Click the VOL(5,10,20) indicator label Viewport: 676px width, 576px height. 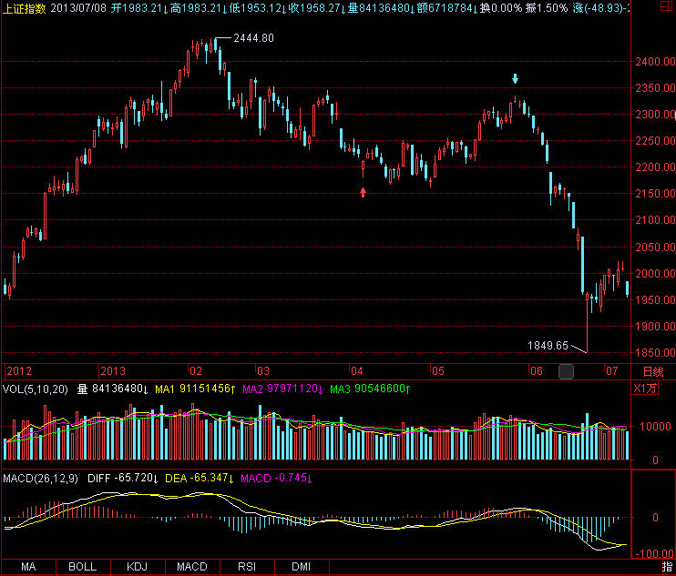(36, 389)
